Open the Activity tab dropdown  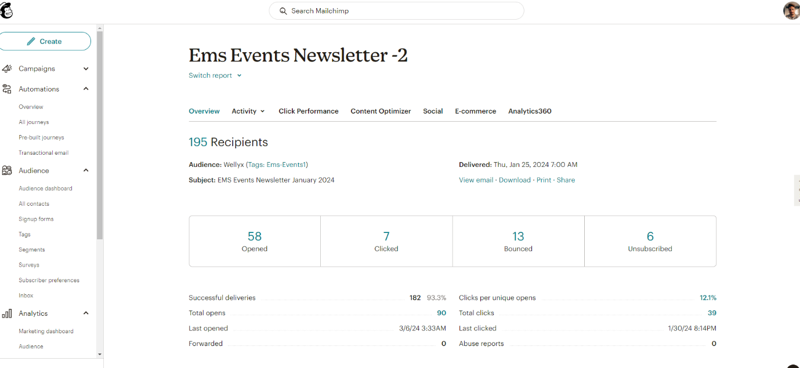tap(248, 111)
